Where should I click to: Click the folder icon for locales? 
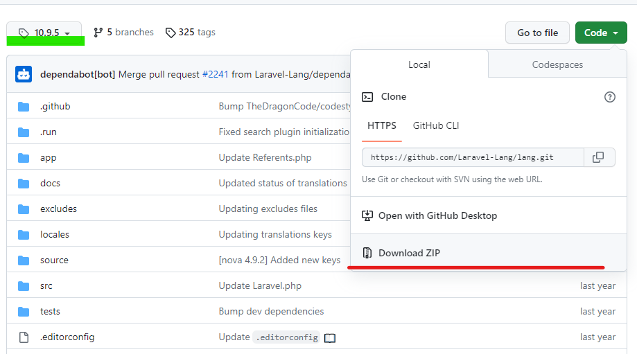tap(24, 235)
